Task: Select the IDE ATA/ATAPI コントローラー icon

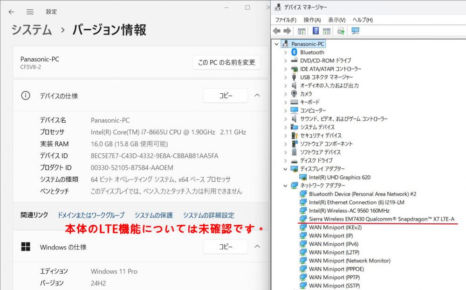Action: point(294,69)
